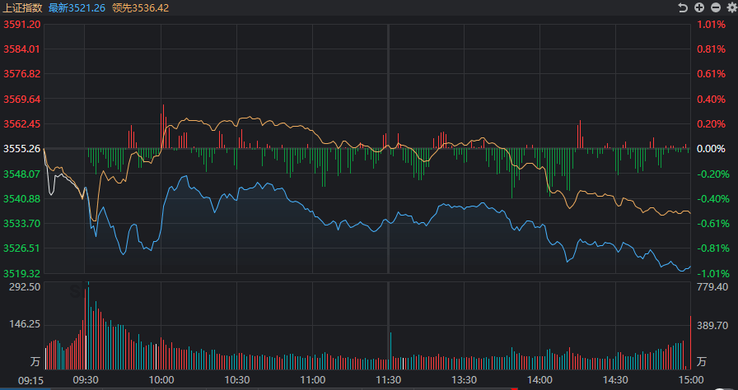Click price axis label 3569.64
Viewport: 738px width, 390px height.
(22, 99)
